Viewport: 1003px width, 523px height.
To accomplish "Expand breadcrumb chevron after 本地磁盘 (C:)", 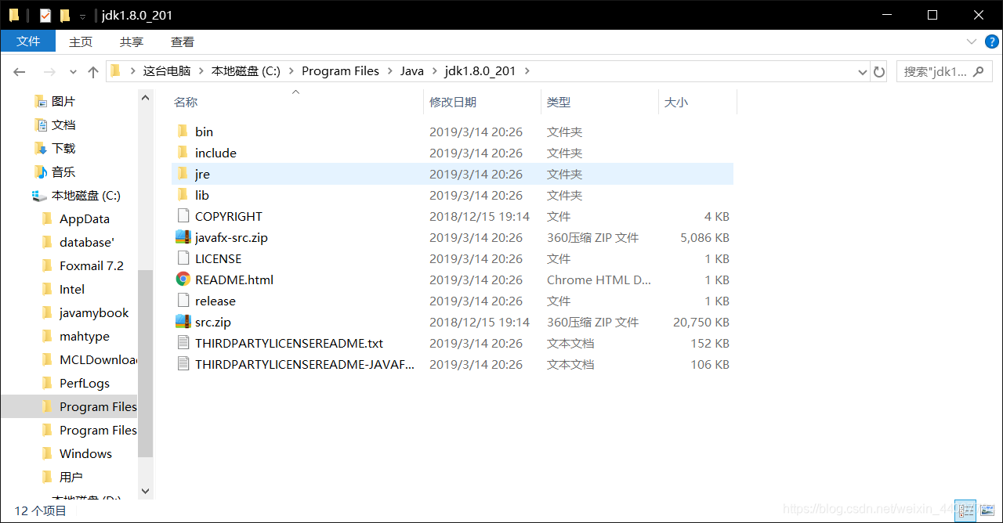I will 291,71.
